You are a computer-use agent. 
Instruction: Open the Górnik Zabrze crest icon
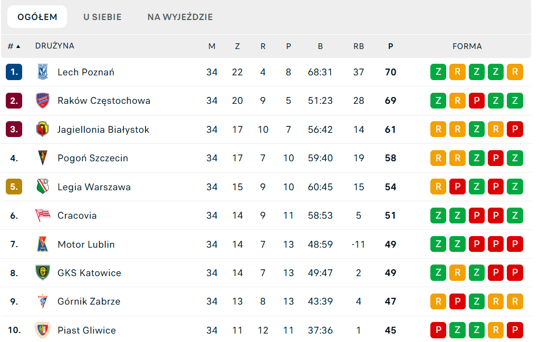[x=43, y=301]
